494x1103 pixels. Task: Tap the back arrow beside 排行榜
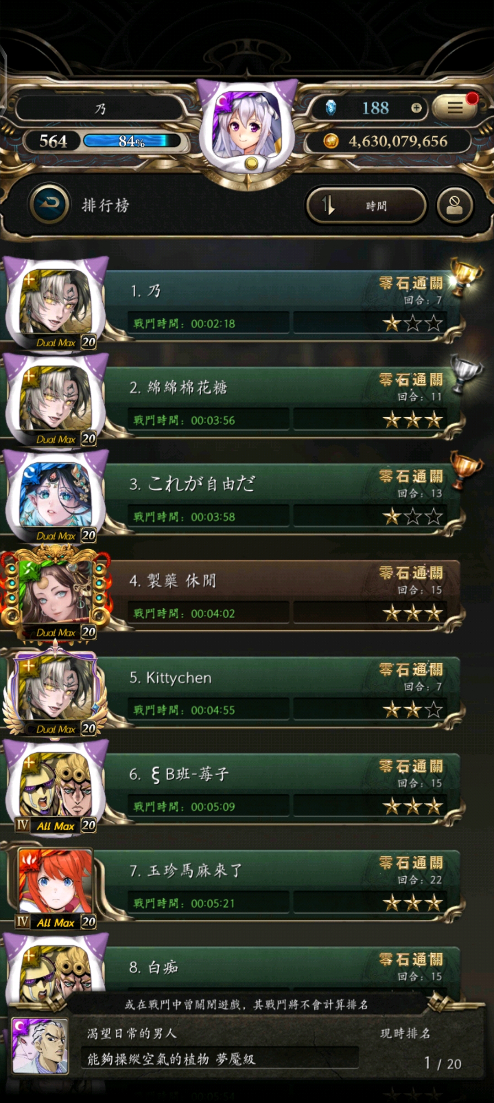click(x=49, y=204)
